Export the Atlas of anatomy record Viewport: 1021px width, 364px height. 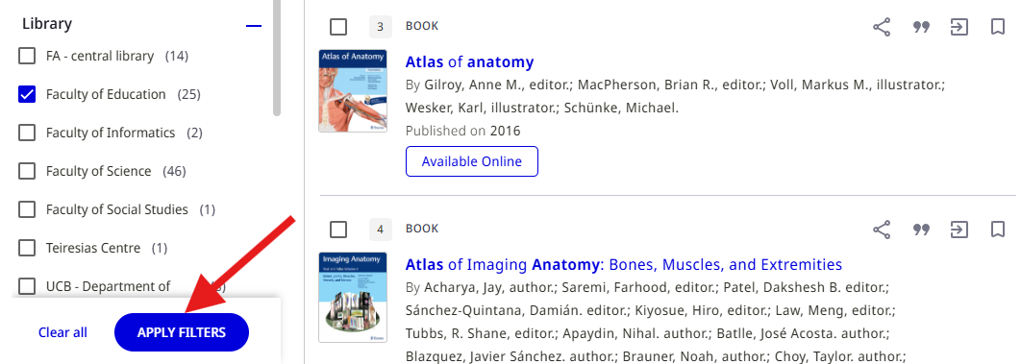point(959,27)
